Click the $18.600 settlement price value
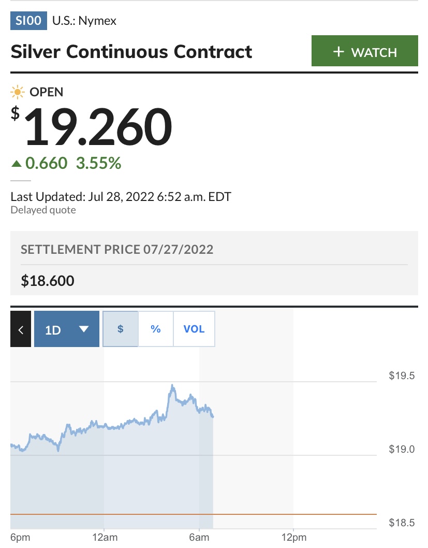 click(48, 281)
